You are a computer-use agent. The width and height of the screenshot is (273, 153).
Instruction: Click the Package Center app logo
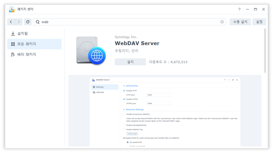[x=11, y=9]
